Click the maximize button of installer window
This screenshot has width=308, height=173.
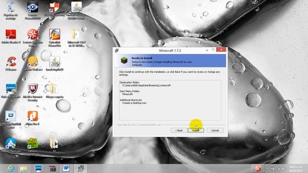(213, 50)
